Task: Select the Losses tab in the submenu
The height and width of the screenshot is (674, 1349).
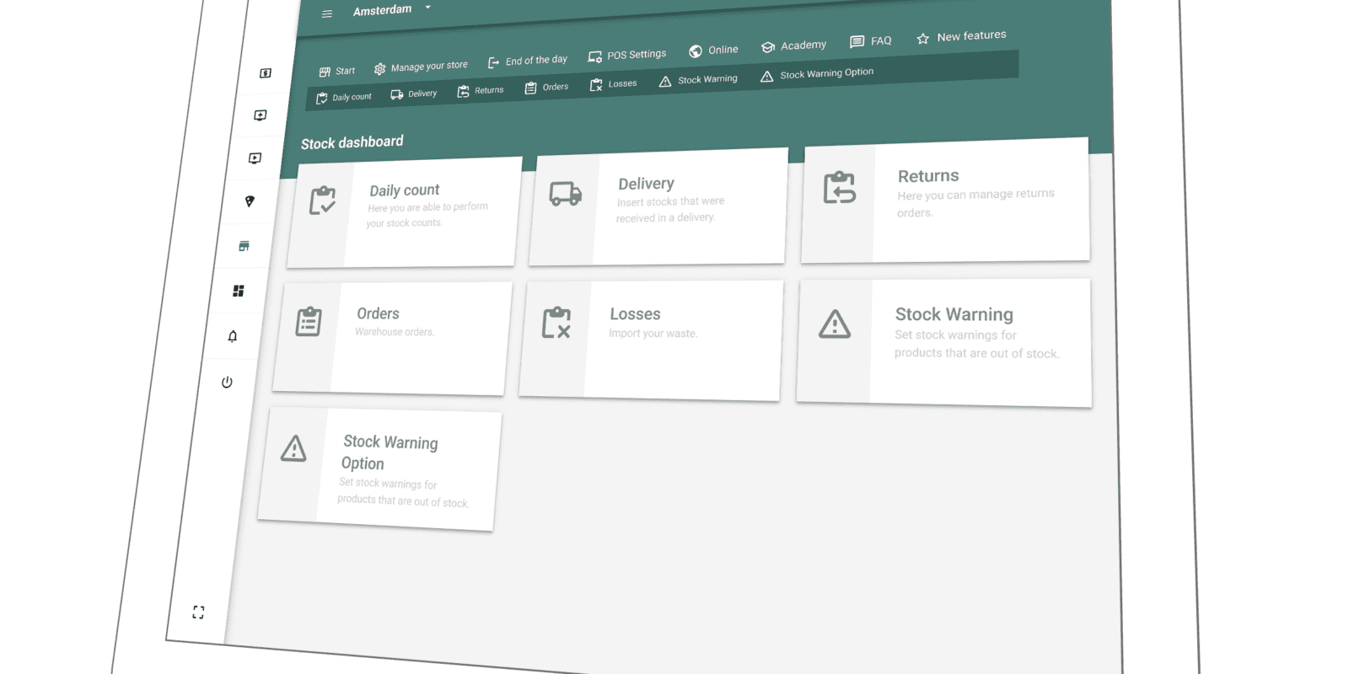Action: point(614,84)
